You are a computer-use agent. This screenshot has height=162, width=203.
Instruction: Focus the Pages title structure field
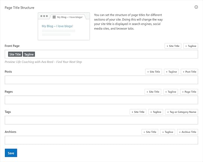point(101,100)
